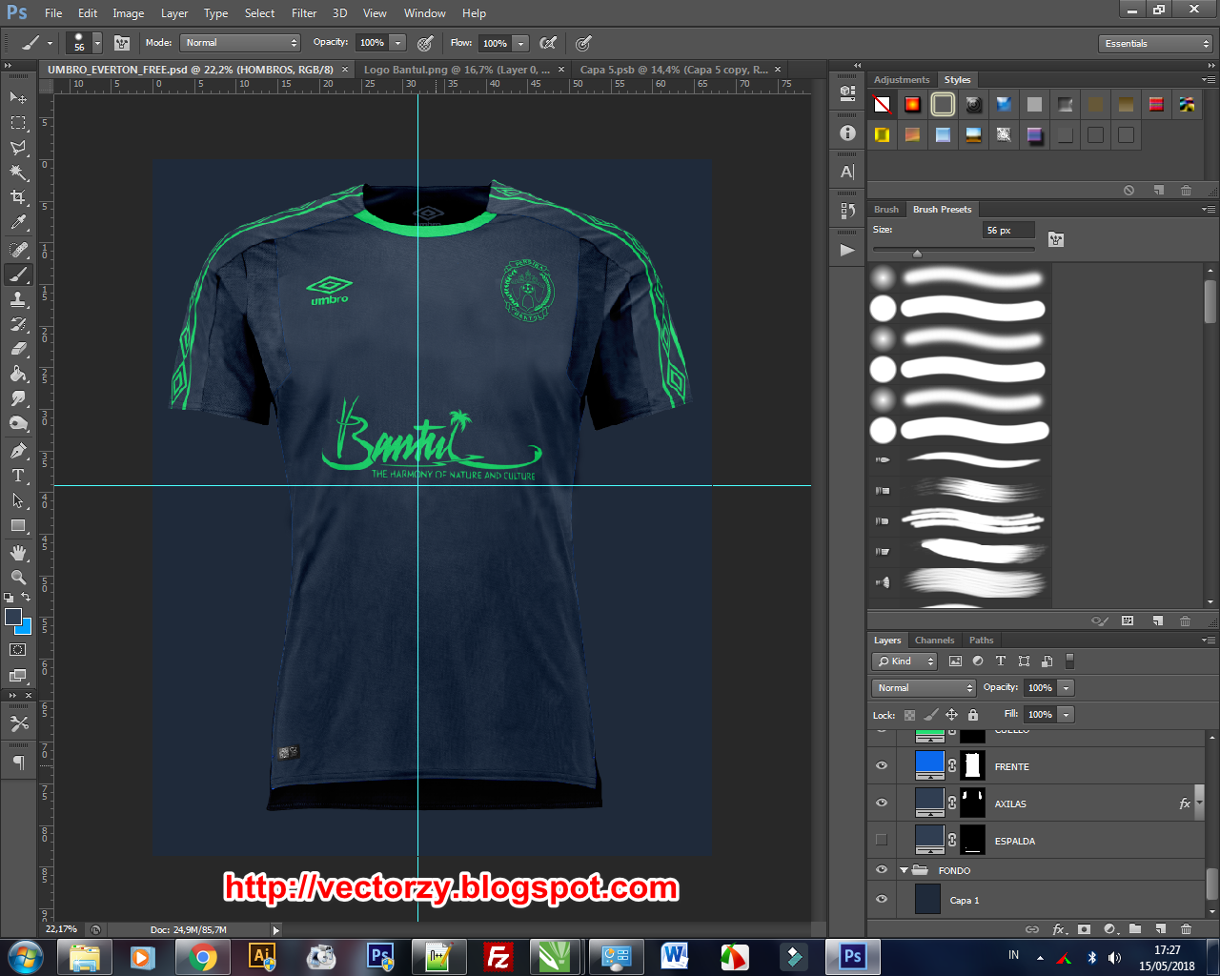Hide the Capa 1 layer
The height and width of the screenshot is (976, 1220).
tap(882, 899)
